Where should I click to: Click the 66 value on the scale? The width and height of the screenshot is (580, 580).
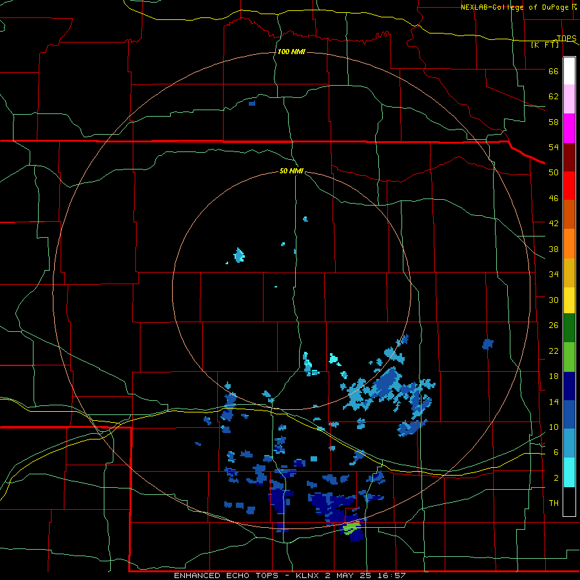[x=554, y=71]
